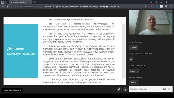Open the reader mode icon in the address bar
This screenshot has width=174, height=98.
[141, 7]
